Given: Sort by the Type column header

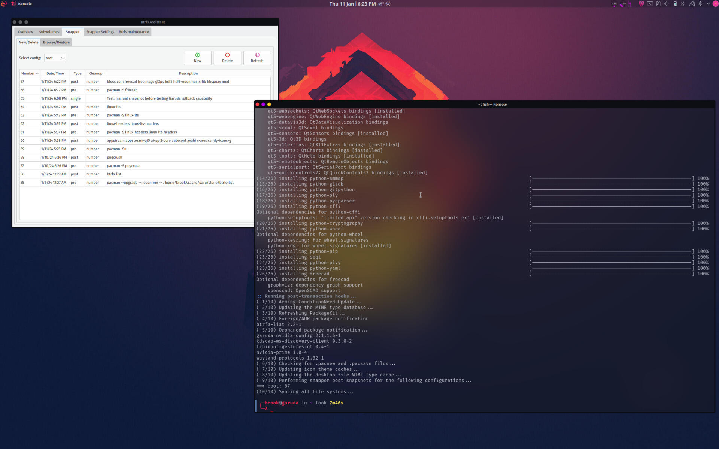Looking at the screenshot, I should click(78, 73).
